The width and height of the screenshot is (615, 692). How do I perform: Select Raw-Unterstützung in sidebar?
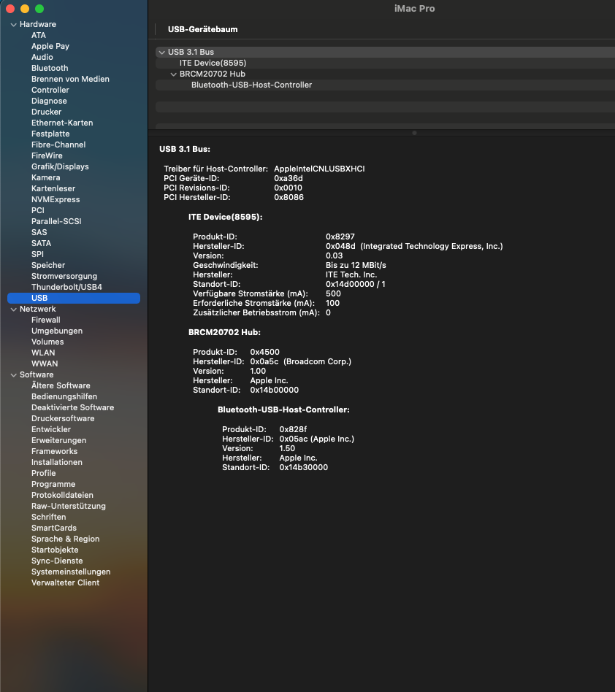pos(69,506)
